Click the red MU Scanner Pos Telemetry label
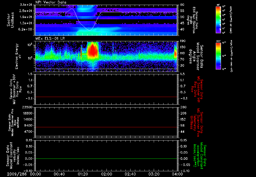Screen dimensions: 256x177 tap(197, 122)
